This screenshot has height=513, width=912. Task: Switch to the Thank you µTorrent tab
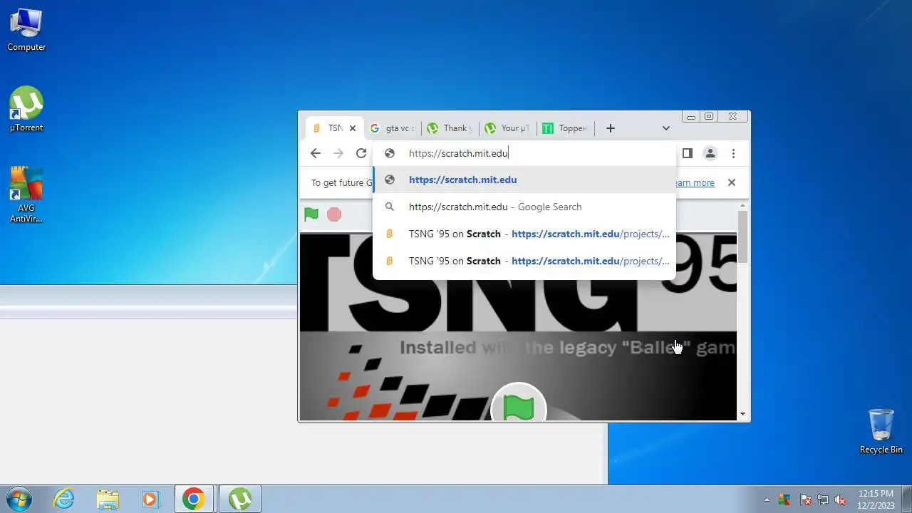(x=450, y=128)
